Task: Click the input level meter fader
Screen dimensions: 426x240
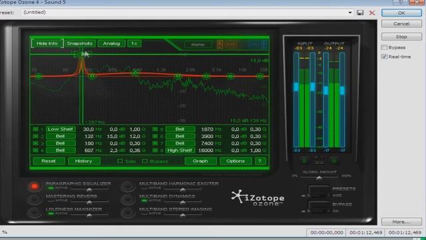Action: click(x=296, y=87)
